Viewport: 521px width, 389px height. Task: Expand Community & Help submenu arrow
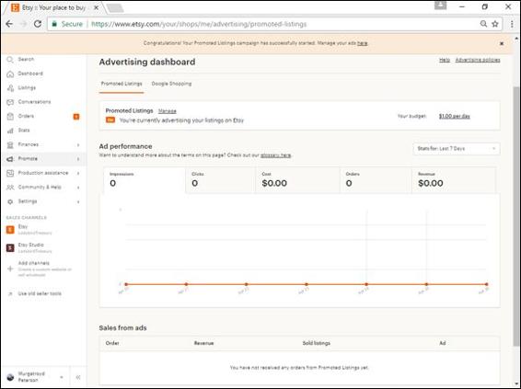tap(78, 188)
